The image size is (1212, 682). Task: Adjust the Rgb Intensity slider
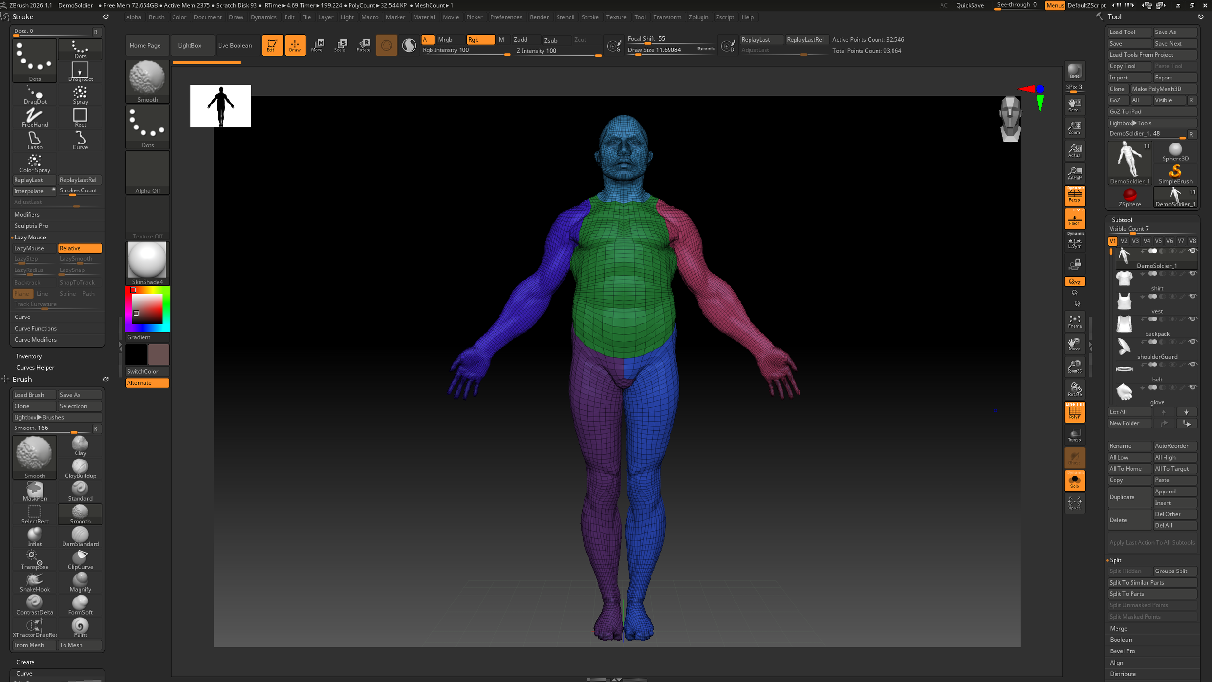tap(465, 50)
